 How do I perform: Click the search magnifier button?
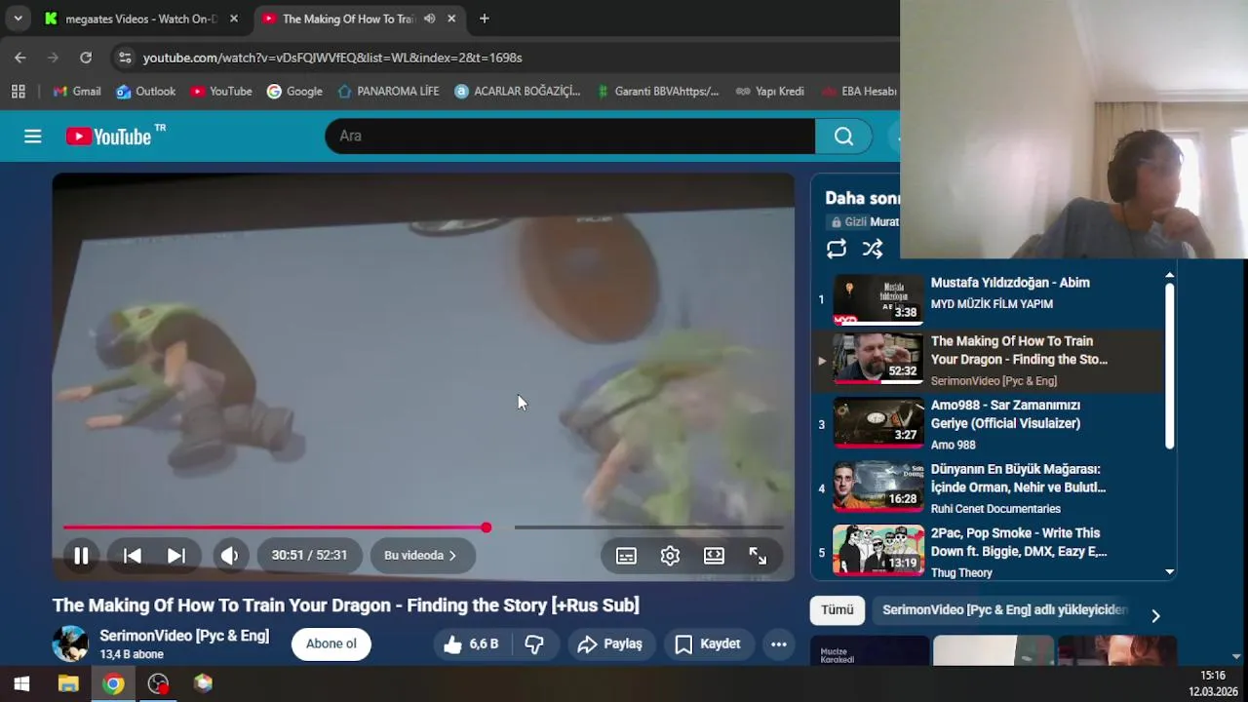pyautogui.click(x=844, y=136)
